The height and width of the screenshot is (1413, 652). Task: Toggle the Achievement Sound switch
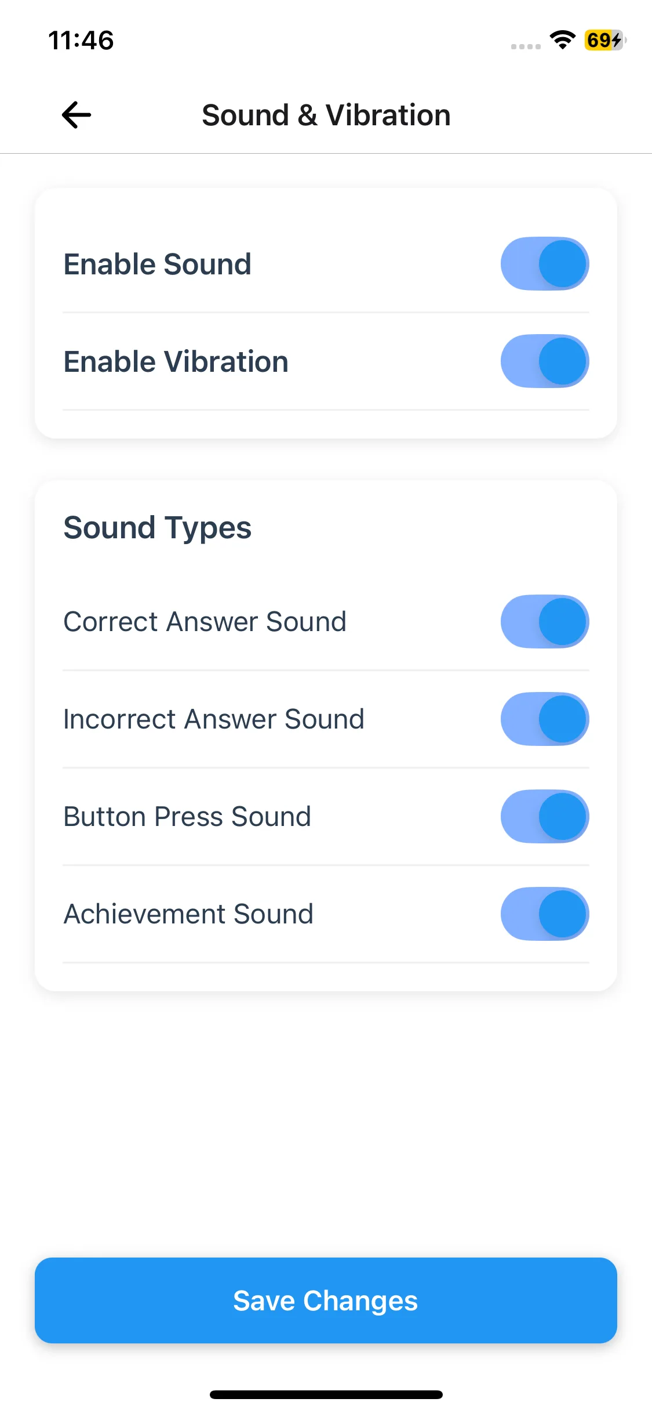[x=544, y=914]
